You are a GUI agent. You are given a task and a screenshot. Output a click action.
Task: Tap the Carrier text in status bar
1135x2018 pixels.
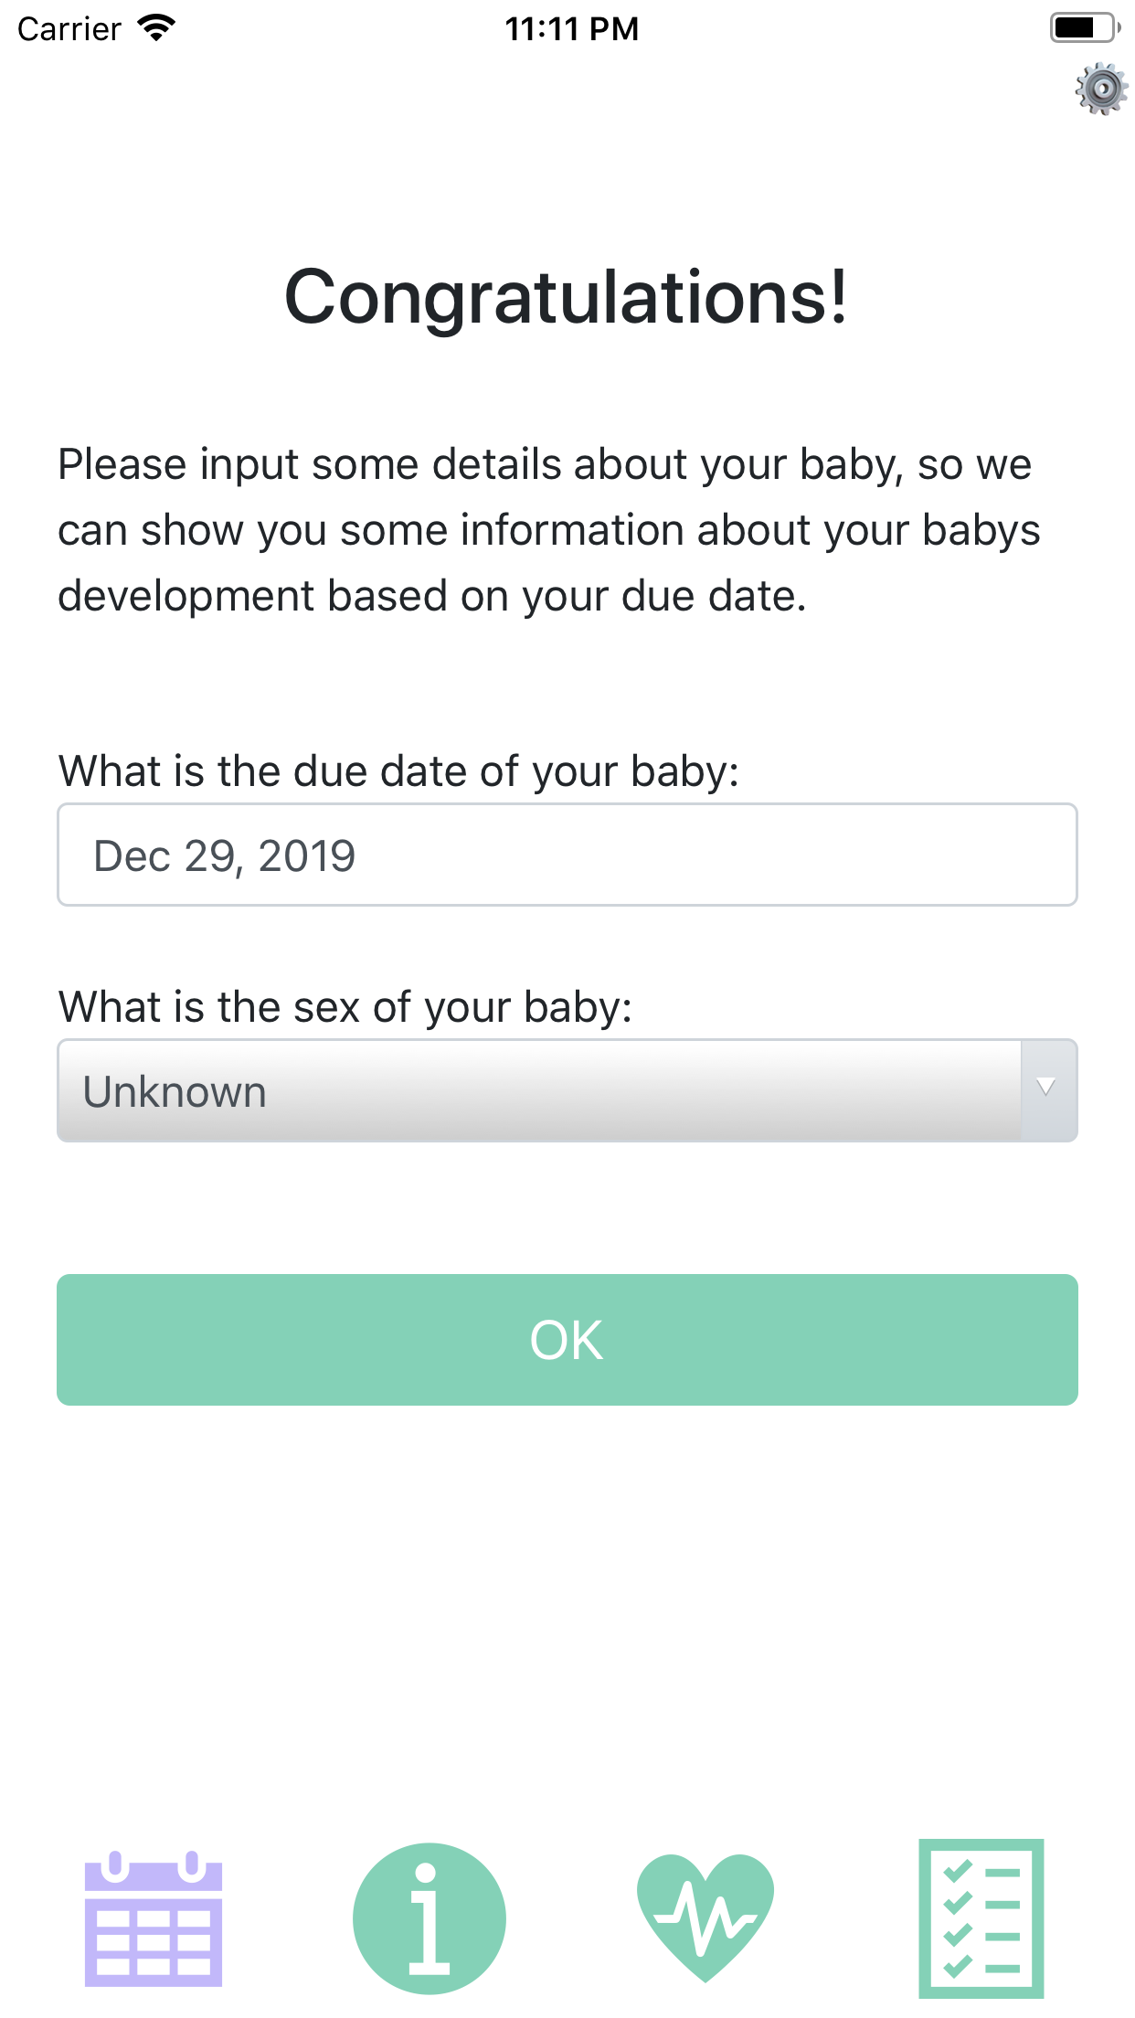pos(69,29)
